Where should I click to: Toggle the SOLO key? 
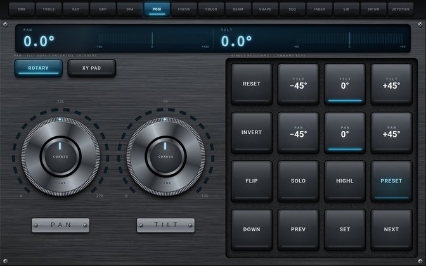click(x=299, y=181)
